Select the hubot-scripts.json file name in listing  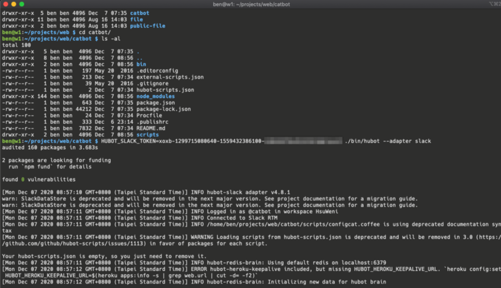tap(165, 90)
